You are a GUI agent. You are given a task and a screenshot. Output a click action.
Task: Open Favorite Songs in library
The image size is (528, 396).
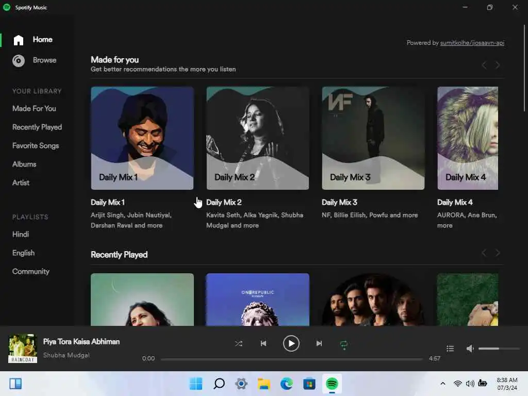tap(36, 145)
